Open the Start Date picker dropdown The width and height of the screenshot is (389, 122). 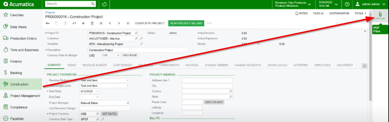point(98,92)
